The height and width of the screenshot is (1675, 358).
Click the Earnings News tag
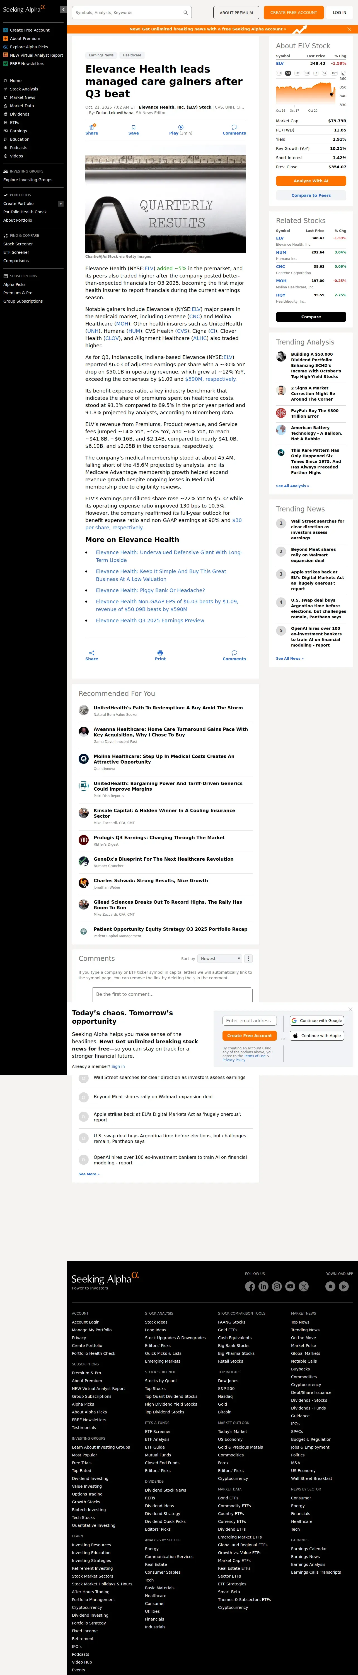pos(101,55)
